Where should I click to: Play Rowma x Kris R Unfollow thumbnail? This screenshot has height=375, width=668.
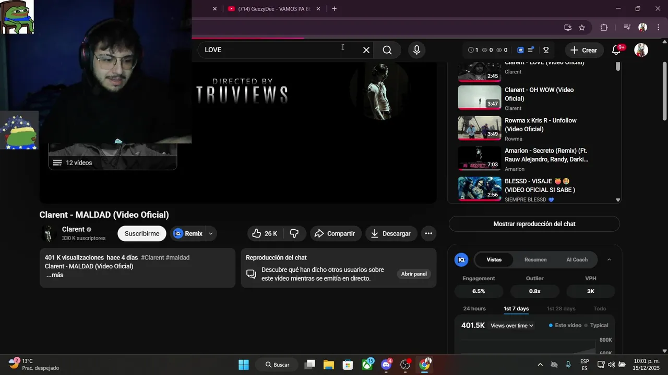pyautogui.click(x=480, y=128)
